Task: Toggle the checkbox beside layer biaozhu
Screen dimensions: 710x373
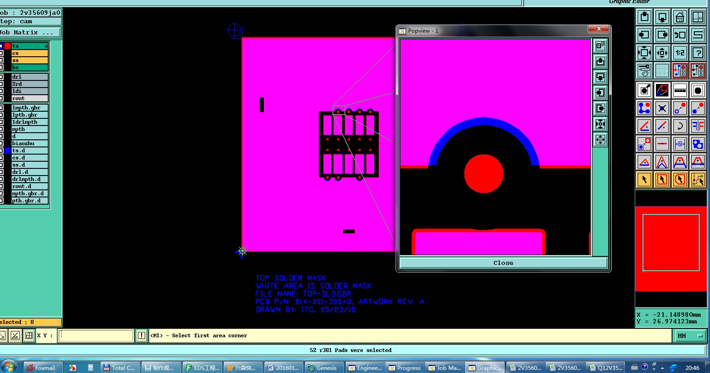Action: 1,143
